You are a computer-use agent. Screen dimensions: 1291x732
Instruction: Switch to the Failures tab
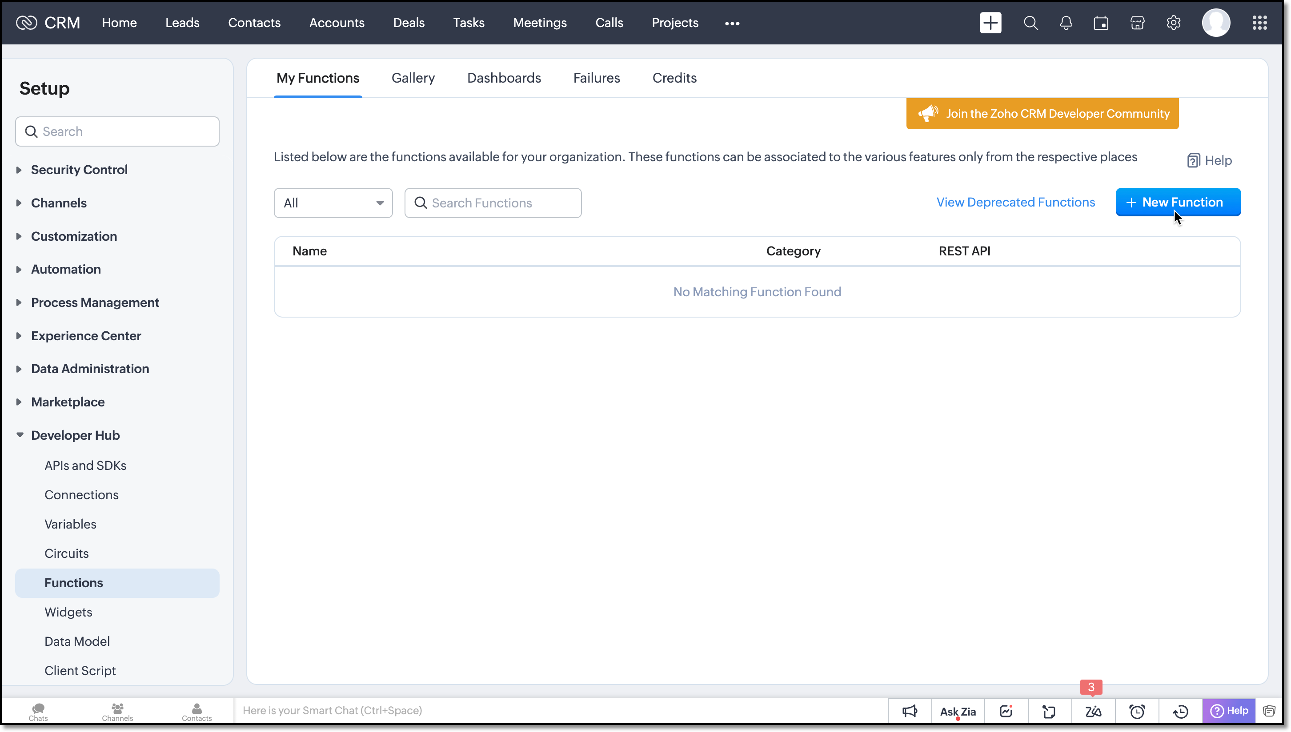pos(596,78)
